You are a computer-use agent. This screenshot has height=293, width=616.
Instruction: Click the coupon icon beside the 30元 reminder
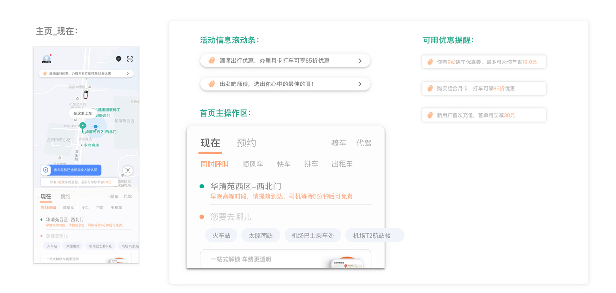(430, 115)
